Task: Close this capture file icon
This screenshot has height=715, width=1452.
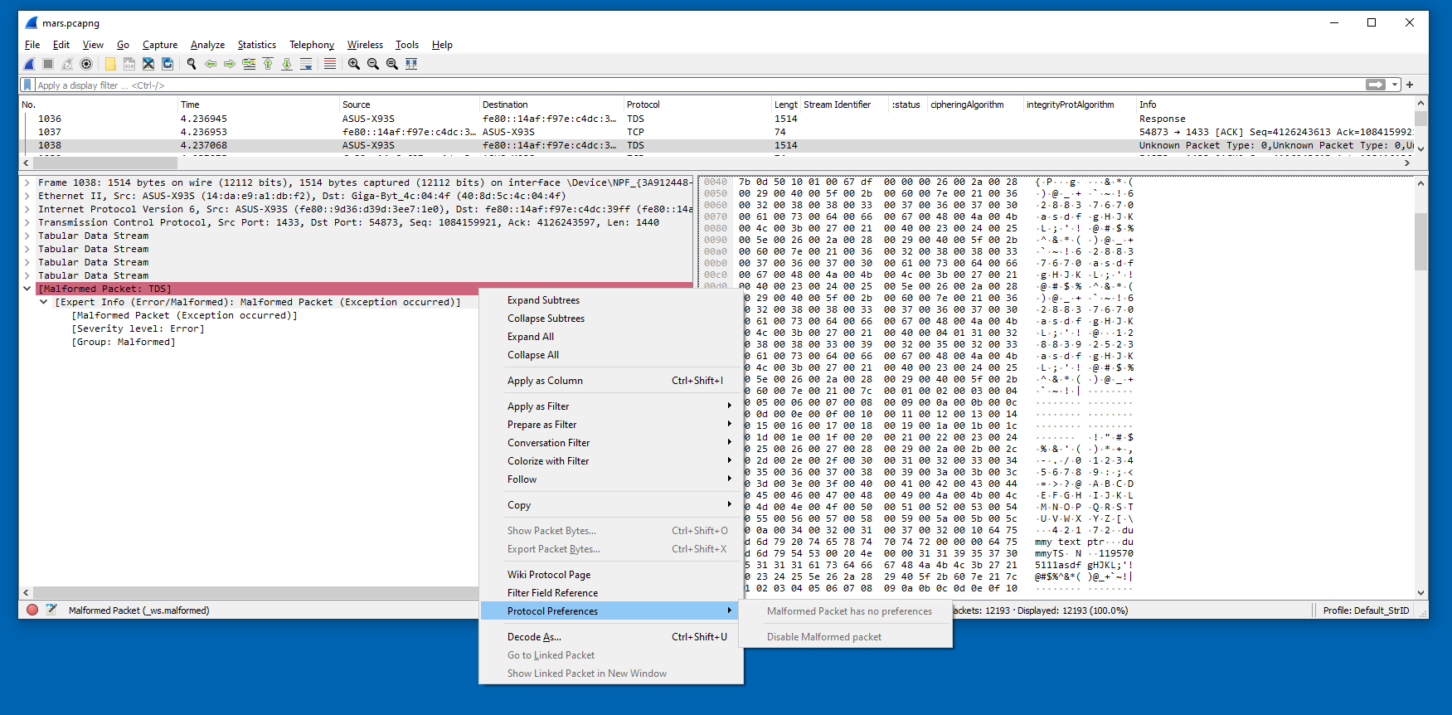Action: [x=148, y=64]
